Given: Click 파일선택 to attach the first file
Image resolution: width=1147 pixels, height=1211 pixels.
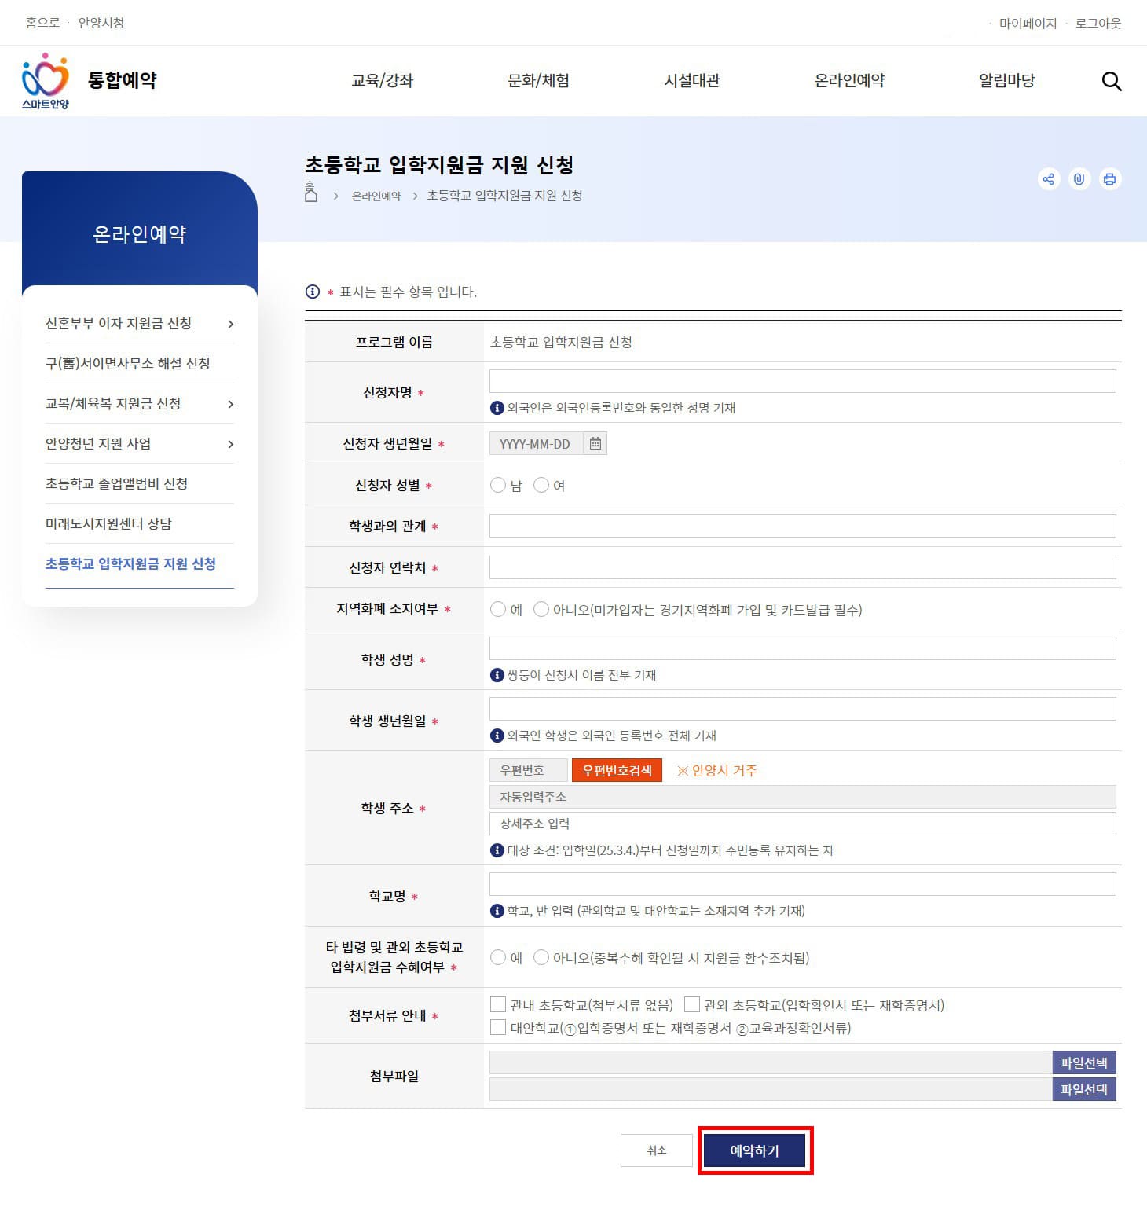Looking at the screenshot, I should [x=1083, y=1062].
